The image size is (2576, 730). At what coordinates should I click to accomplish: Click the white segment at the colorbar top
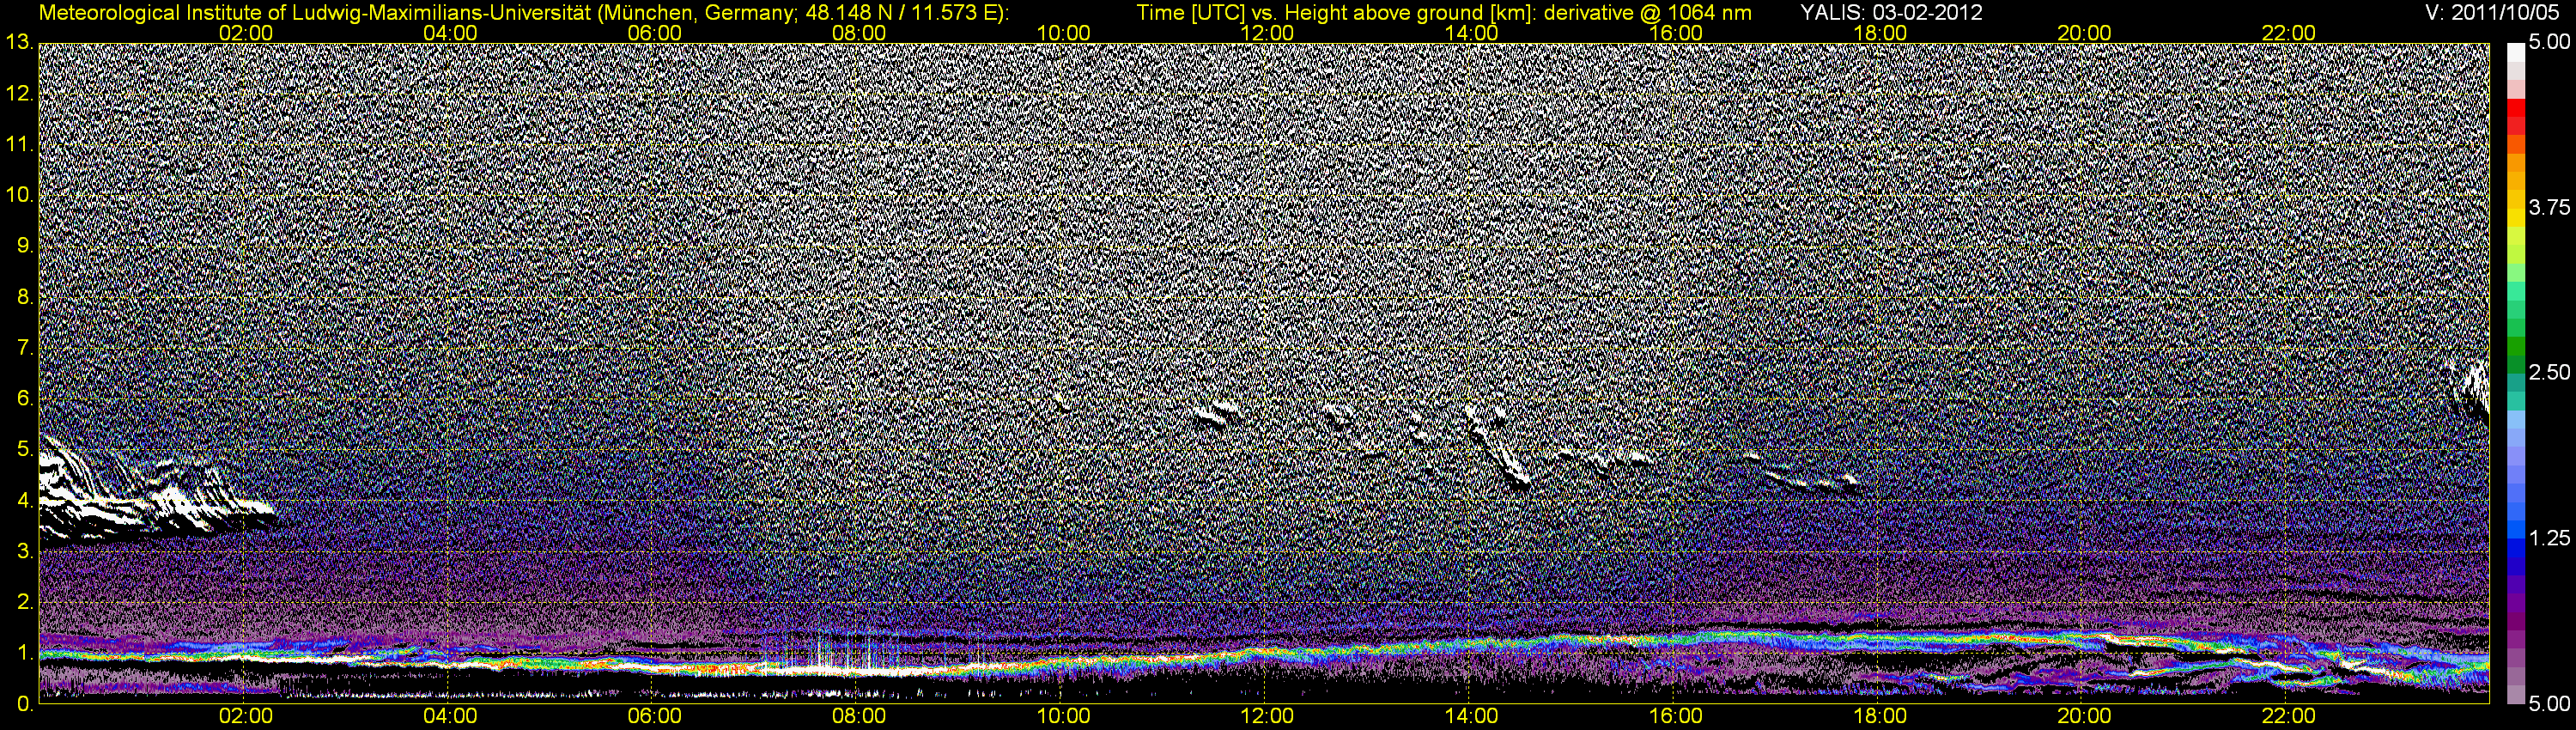tap(2515, 52)
